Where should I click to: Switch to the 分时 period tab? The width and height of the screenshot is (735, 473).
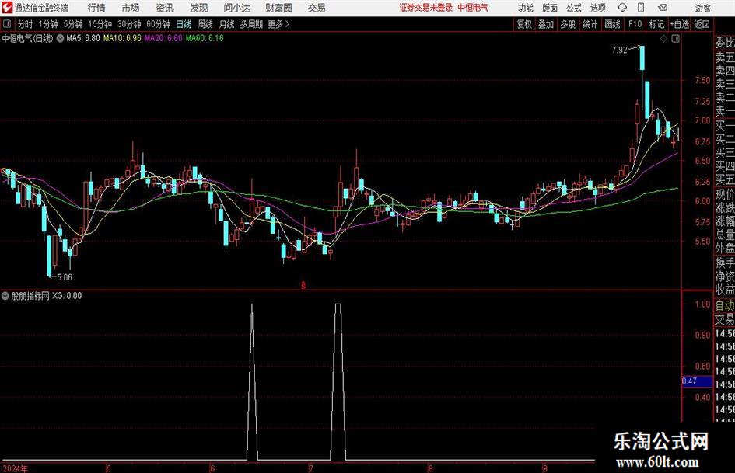[25, 24]
